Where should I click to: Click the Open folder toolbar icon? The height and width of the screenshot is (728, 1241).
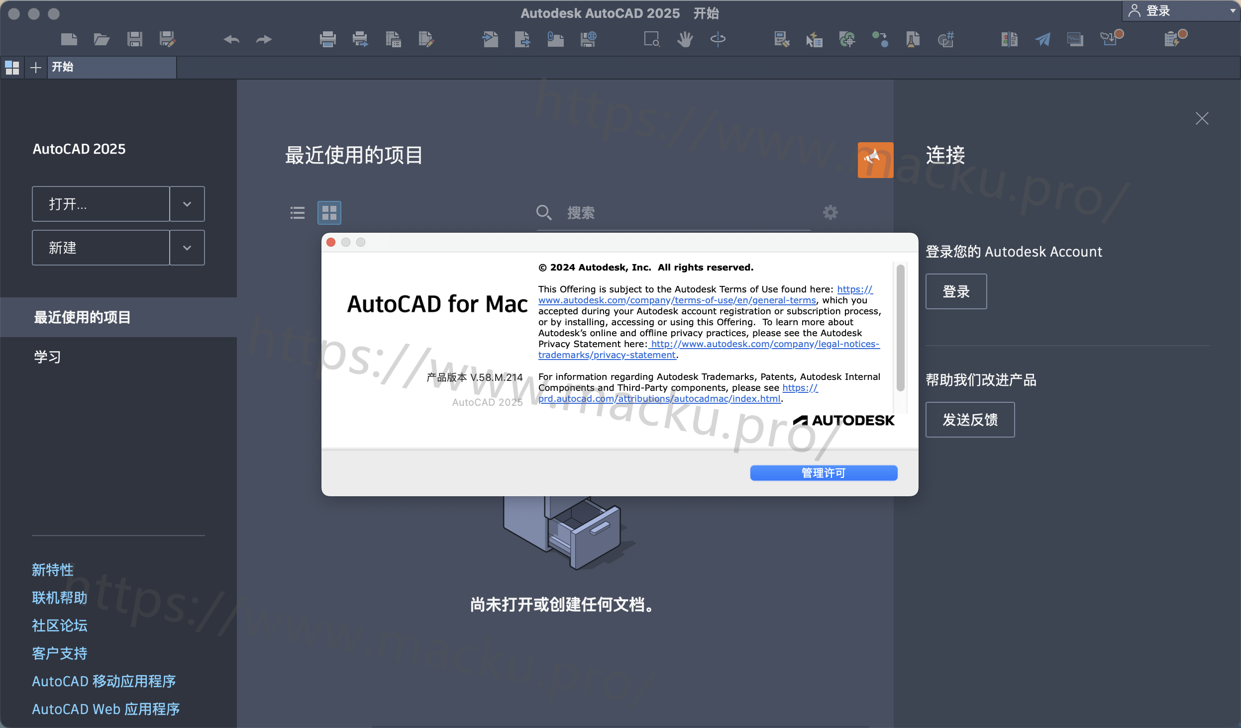pos(102,39)
